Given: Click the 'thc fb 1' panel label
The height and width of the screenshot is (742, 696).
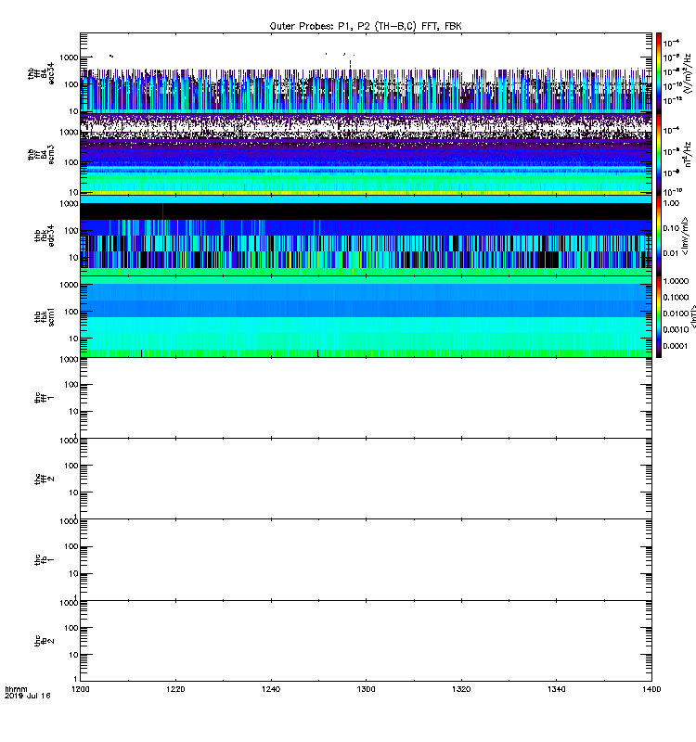Looking at the screenshot, I should pyautogui.click(x=45, y=560).
